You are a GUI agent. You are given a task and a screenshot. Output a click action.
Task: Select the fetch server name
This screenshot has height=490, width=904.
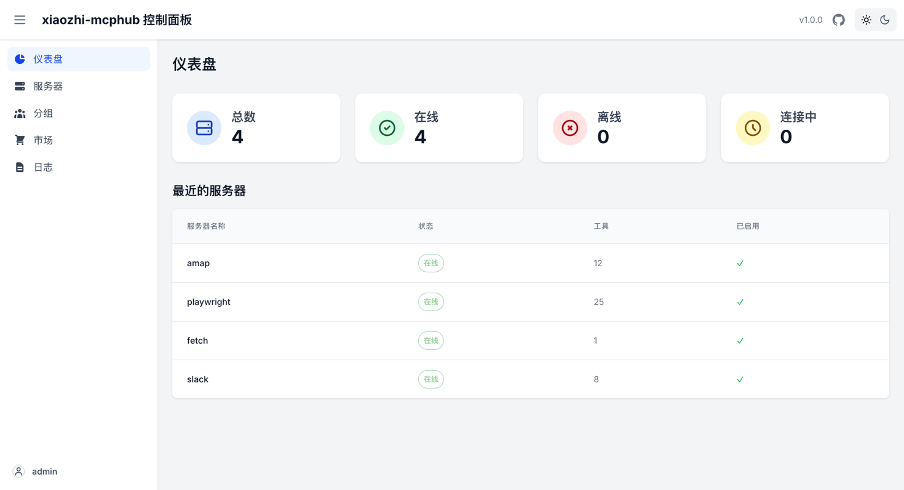(x=197, y=341)
